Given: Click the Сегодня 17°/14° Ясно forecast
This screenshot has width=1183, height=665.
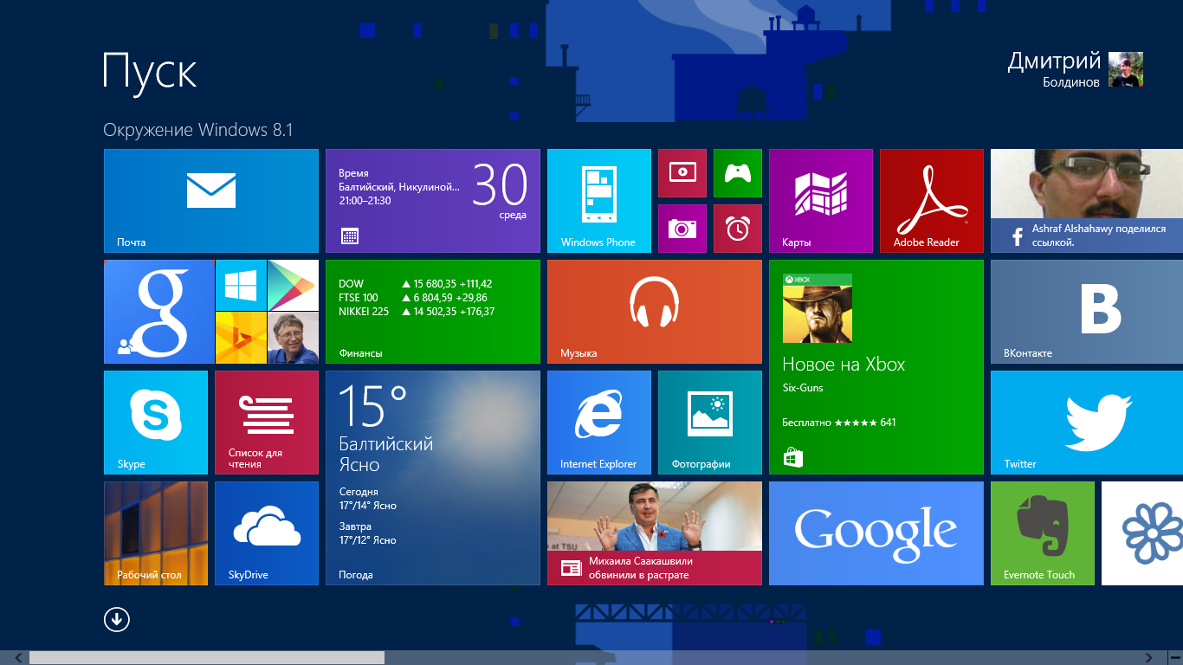Looking at the screenshot, I should click(x=368, y=499).
